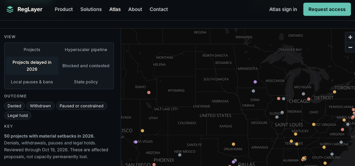Click the gray project dot in New Mexico
Image resolution: width=355 pixels, height=166 pixels.
180,155
